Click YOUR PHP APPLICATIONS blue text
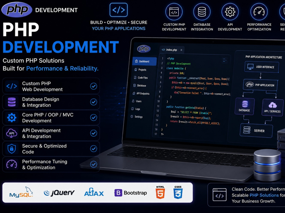The width and height of the screenshot is (285, 213). [119, 28]
